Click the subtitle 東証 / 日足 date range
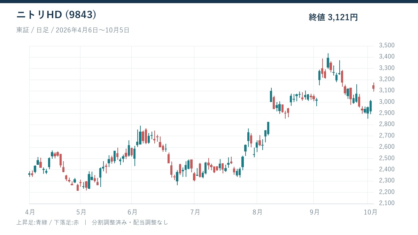The image size is (418, 235). coord(73,30)
